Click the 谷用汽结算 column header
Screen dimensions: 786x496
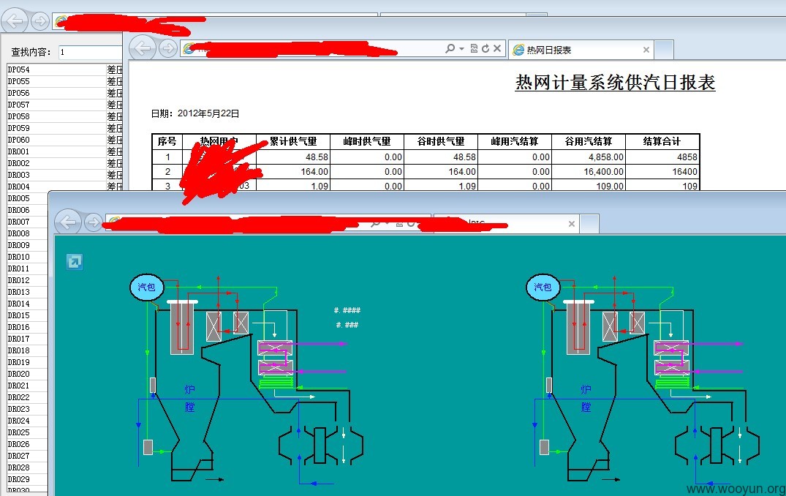pyautogui.click(x=589, y=141)
